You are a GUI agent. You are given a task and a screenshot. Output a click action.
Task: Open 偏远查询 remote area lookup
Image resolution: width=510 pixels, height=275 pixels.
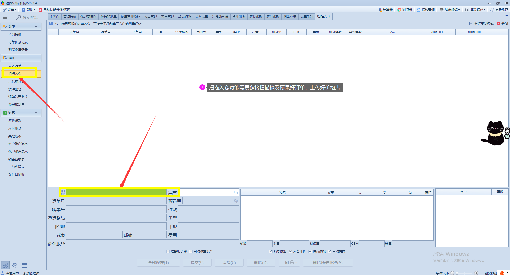426,10
